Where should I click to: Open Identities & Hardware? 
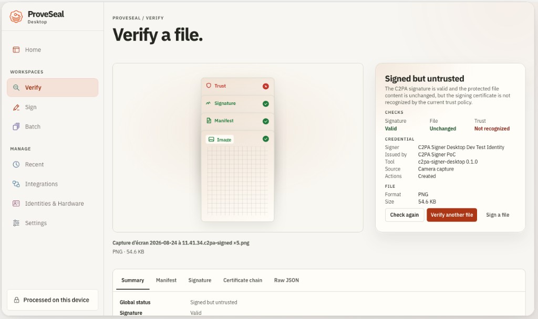[53, 203]
